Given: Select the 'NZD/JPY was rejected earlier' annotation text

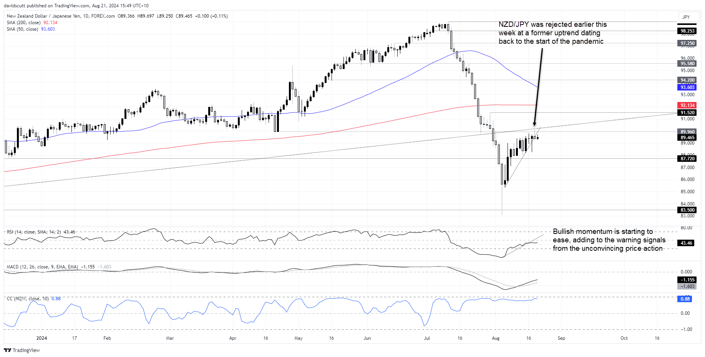Looking at the screenshot, I should coord(552,33).
